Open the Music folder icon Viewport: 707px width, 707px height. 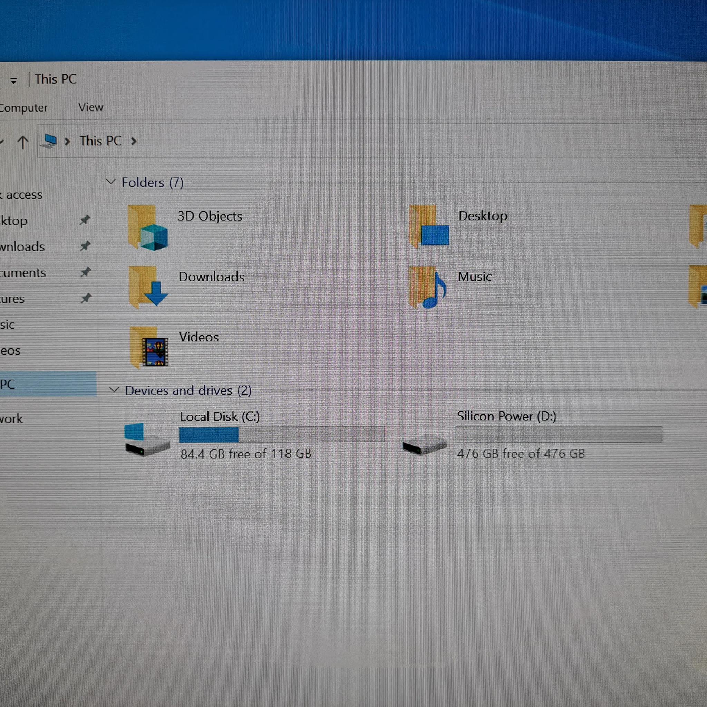pos(428,287)
